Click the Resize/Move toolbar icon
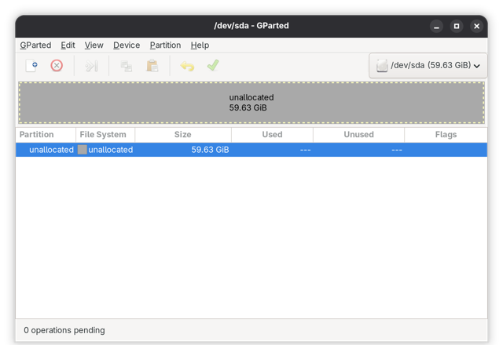The image size is (503, 345). (91, 66)
